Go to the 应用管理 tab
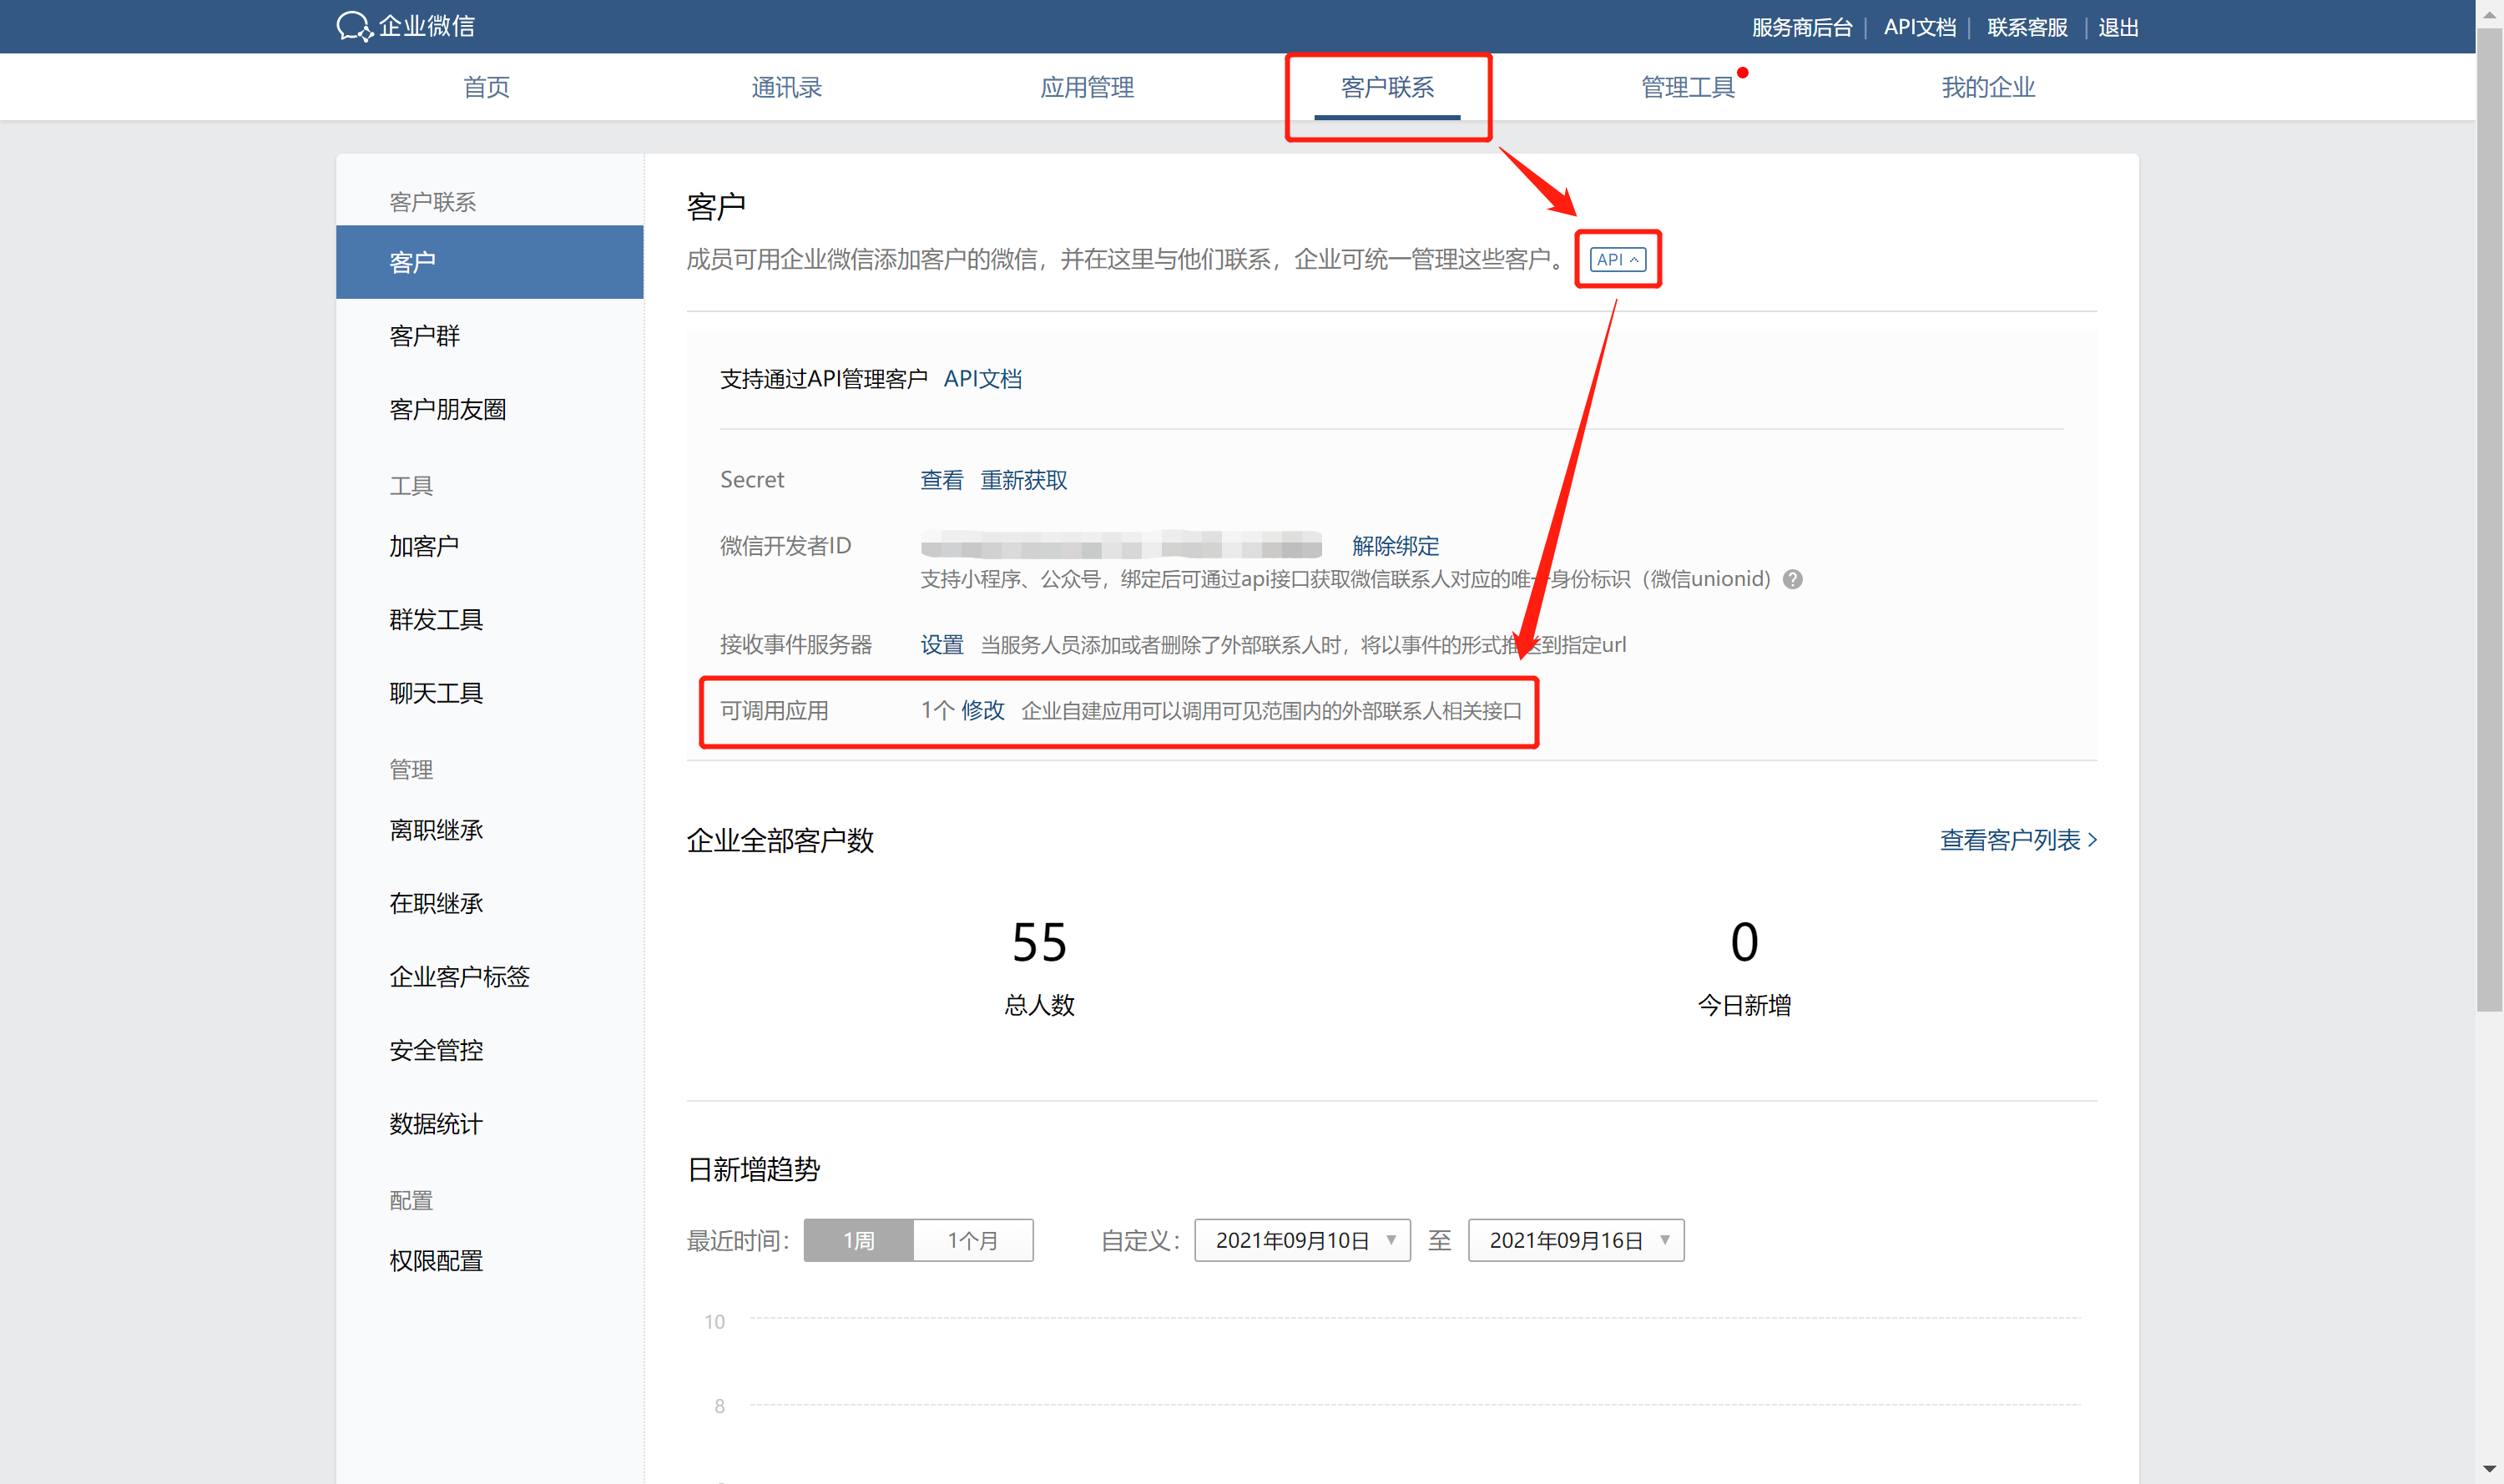Viewport: 2504px width, 1484px height. pos(1087,87)
